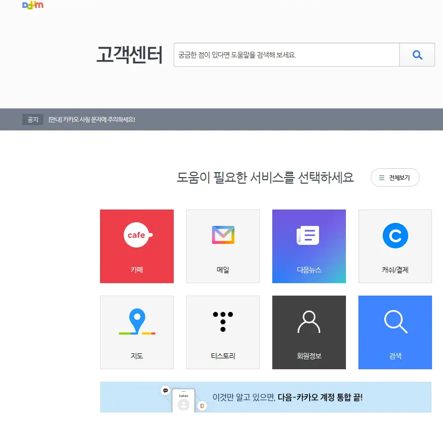Click the 고객센터 page title

pyautogui.click(x=130, y=55)
